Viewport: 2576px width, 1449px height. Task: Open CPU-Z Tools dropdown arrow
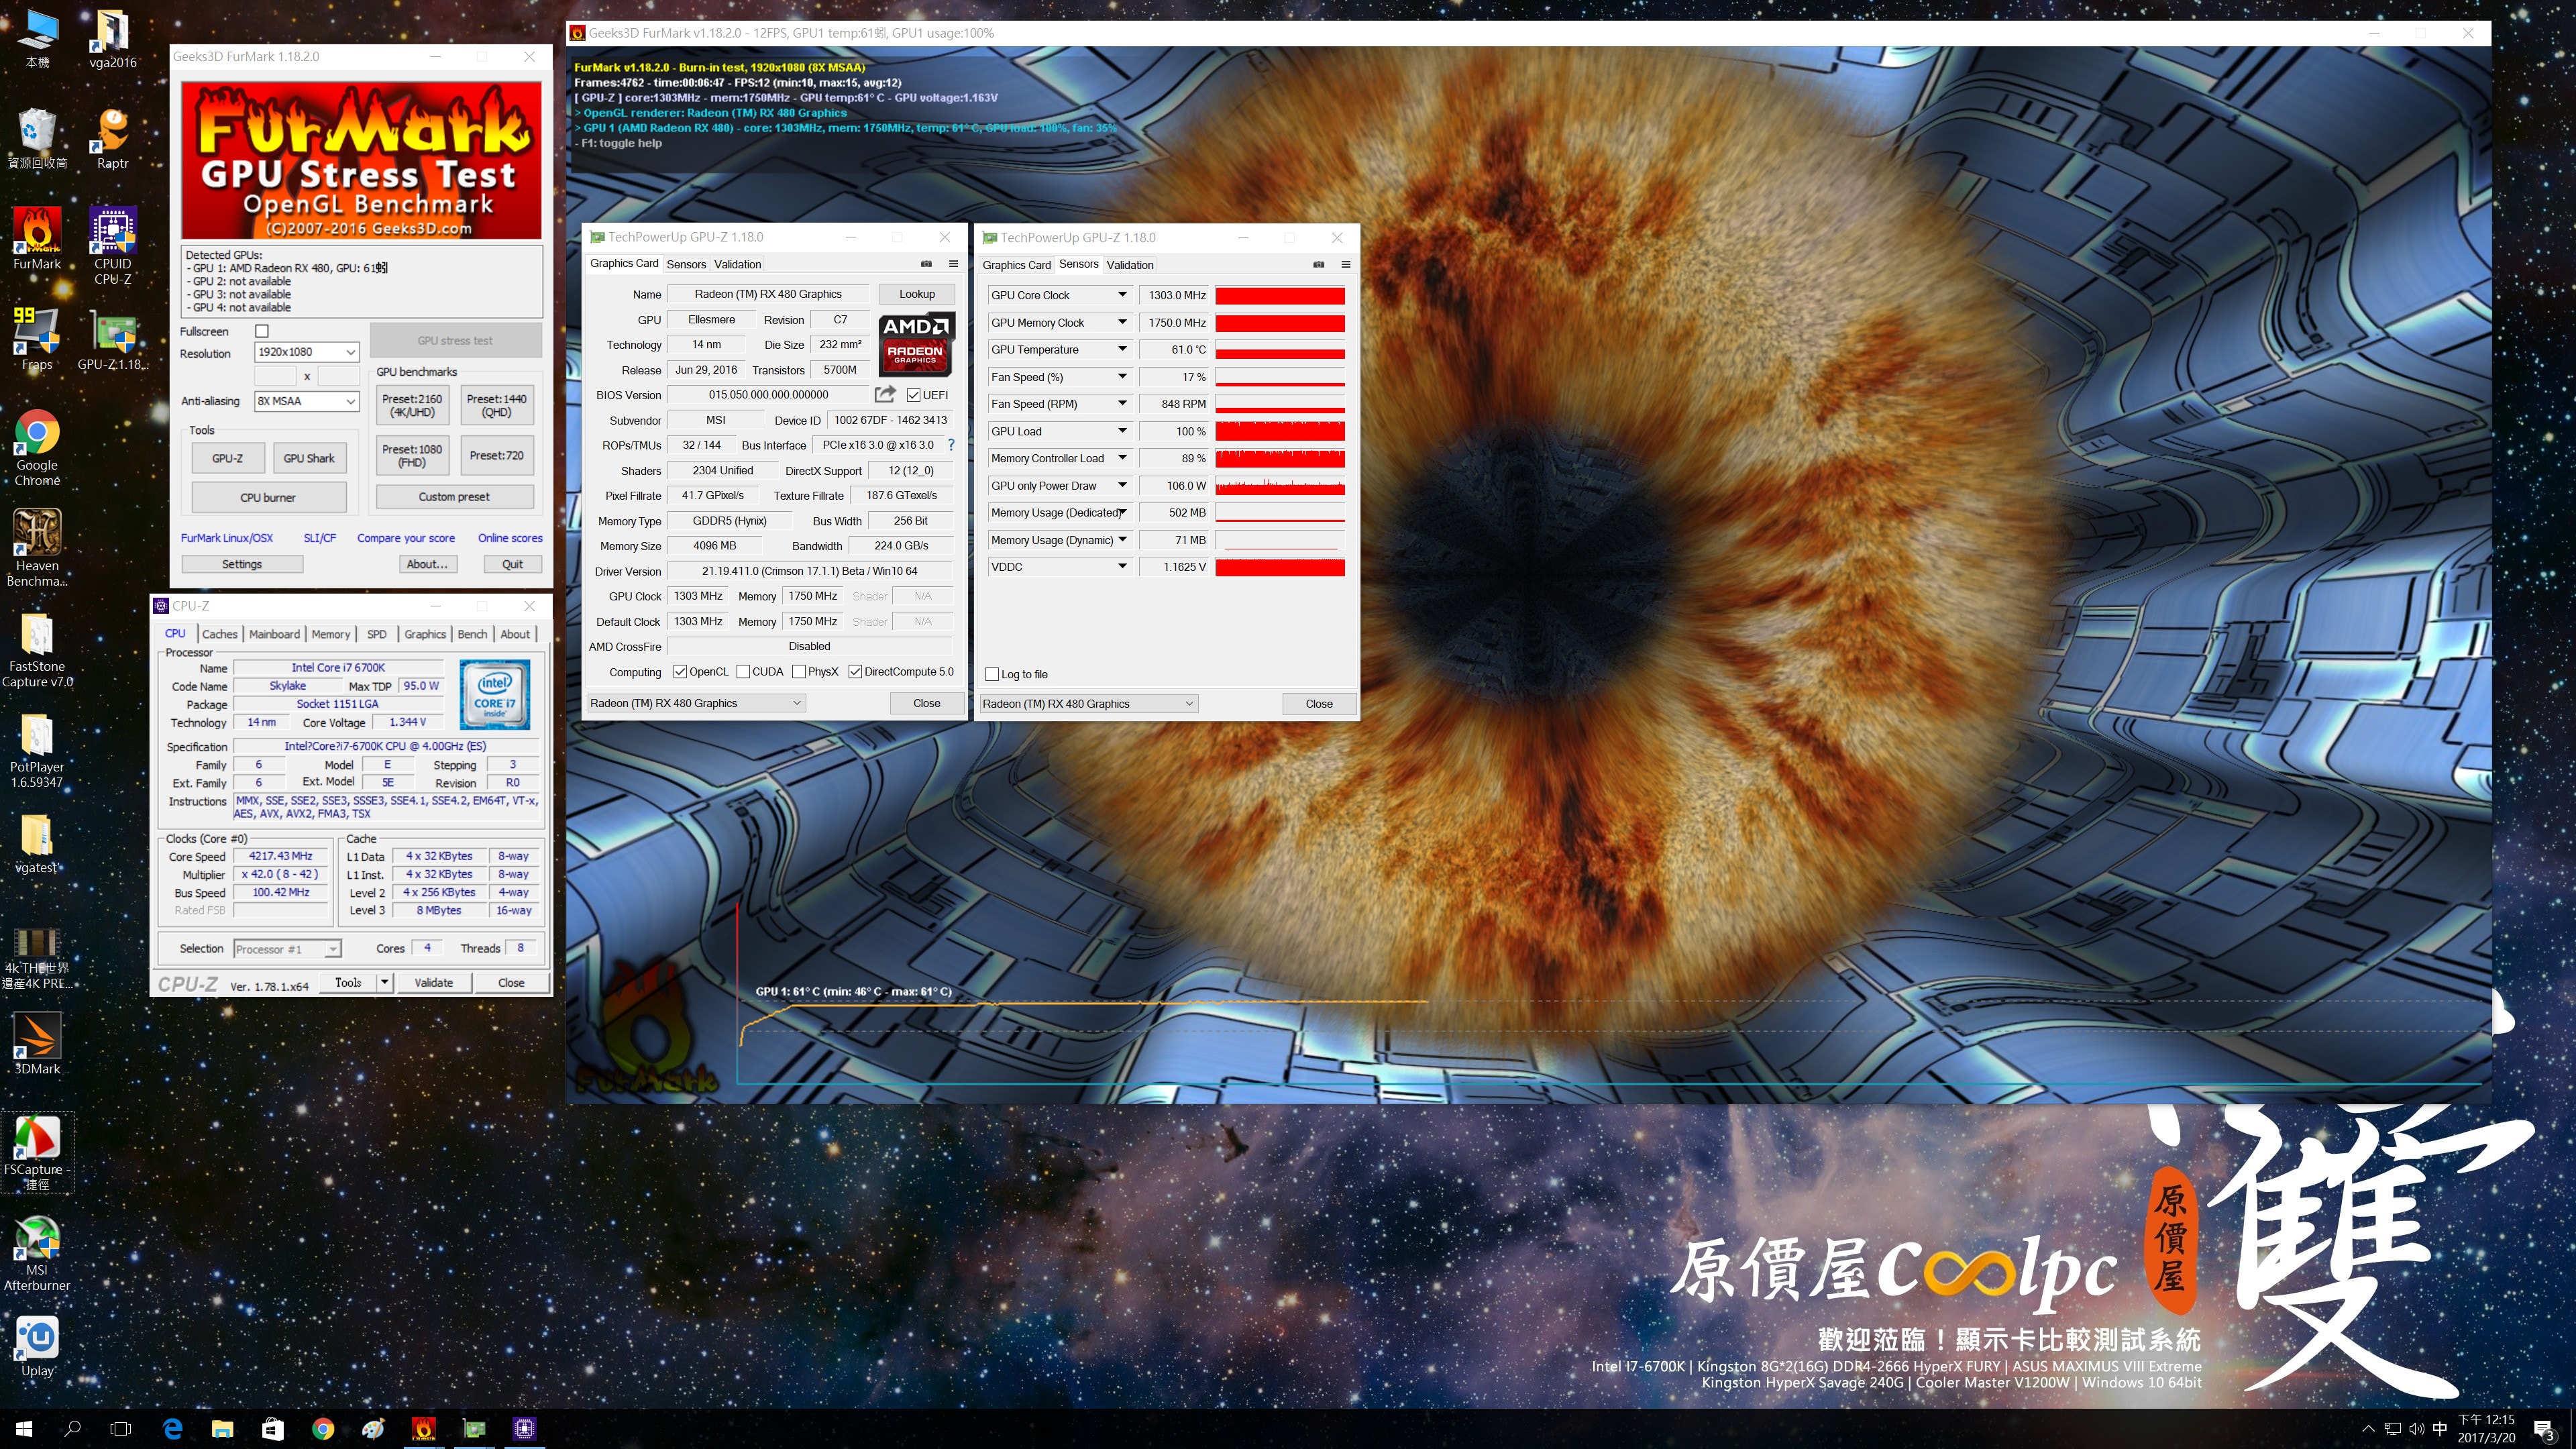(x=384, y=983)
